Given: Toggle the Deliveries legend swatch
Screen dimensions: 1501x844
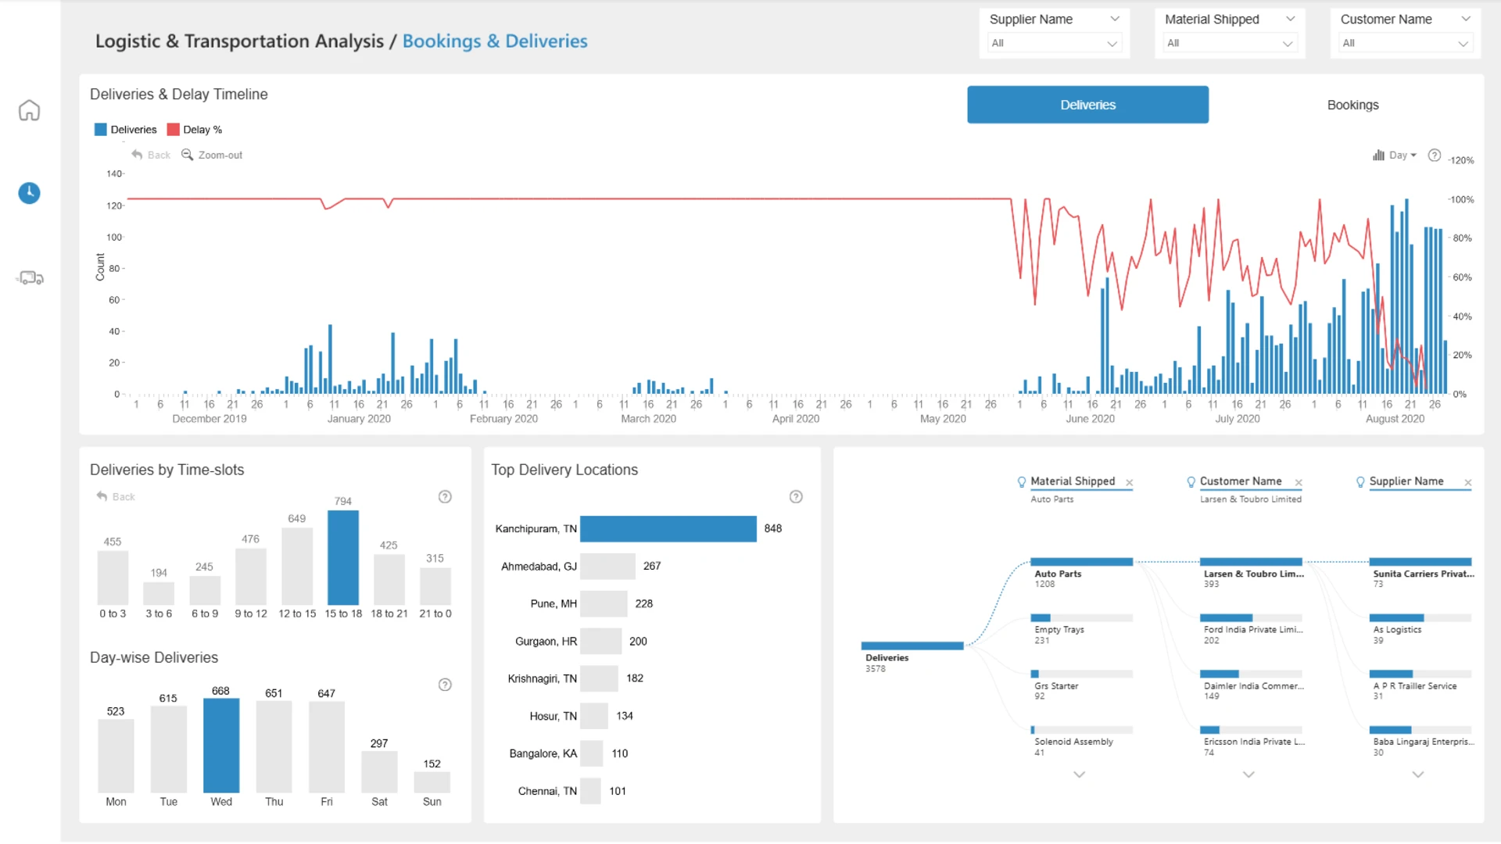Looking at the screenshot, I should tap(100, 130).
